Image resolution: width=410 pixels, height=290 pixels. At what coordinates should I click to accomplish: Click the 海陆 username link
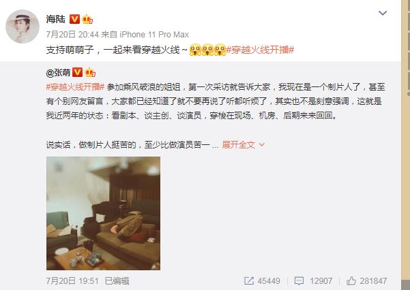tap(56, 19)
